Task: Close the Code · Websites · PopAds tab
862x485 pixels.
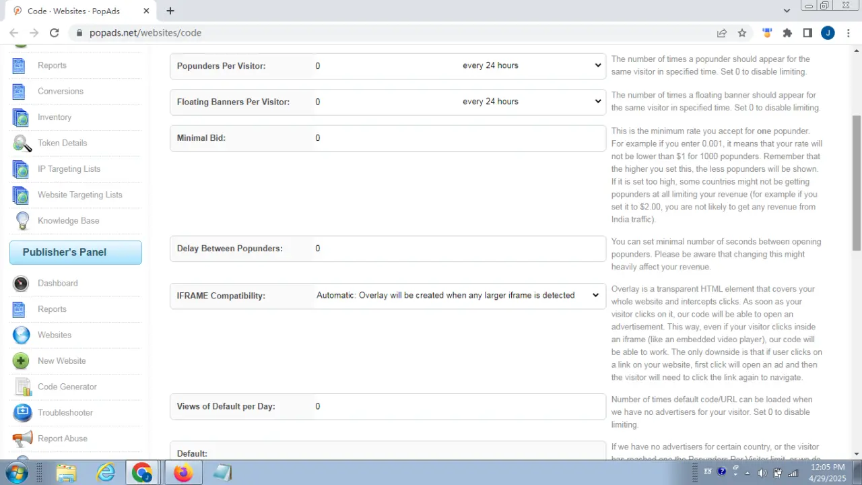Action: click(147, 11)
